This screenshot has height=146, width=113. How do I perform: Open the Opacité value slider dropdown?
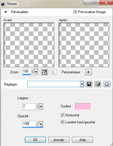tap(41, 124)
